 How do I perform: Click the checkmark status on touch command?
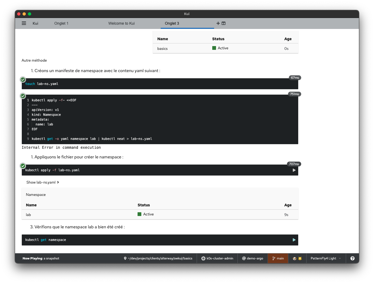coord(23,80)
